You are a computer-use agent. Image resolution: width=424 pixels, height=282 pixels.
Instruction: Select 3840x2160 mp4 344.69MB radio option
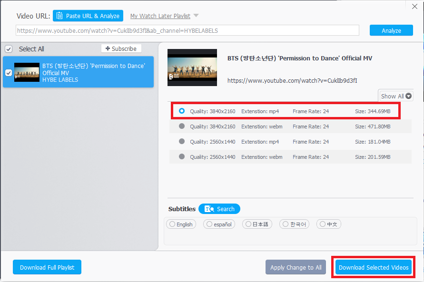click(x=182, y=111)
